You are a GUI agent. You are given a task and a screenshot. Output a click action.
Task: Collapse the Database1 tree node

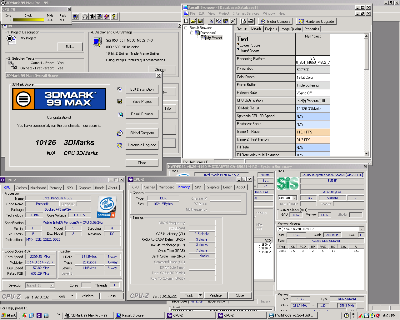(192, 33)
